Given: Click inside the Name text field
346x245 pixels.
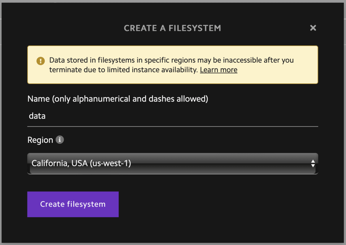Looking at the screenshot, I should 115,116.
